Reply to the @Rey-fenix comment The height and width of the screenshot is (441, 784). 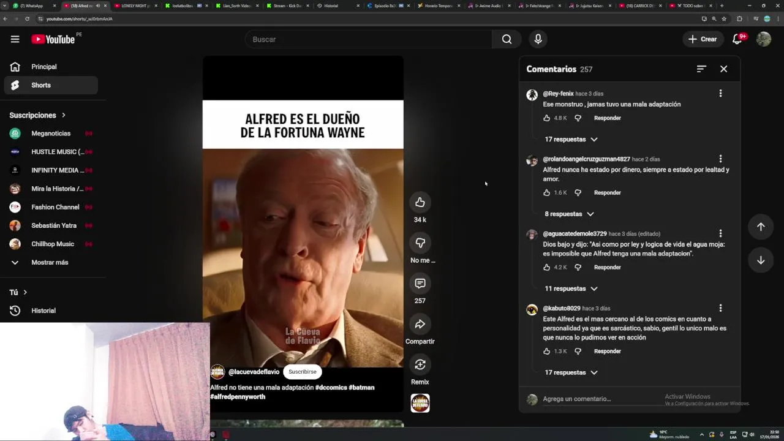[x=607, y=118]
